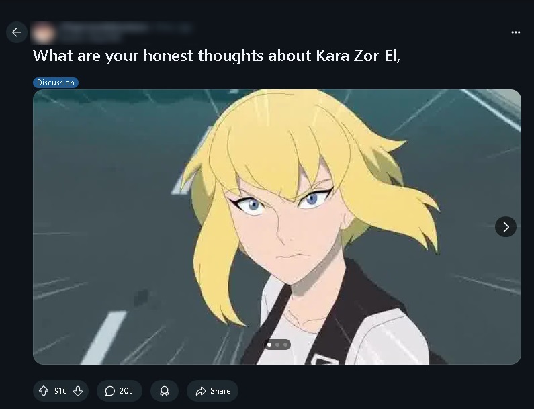534x409 pixels.
Task: Click the Share arrow icon
Action: [x=201, y=391]
